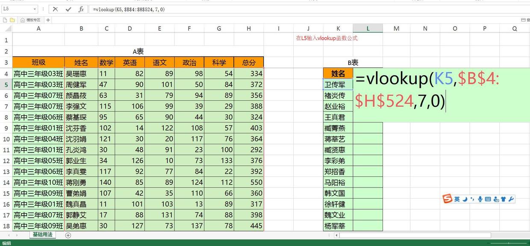Toggle Chinese/English with the 英 indicator
Viewport: 530px width, 246px height.
[x=457, y=199]
